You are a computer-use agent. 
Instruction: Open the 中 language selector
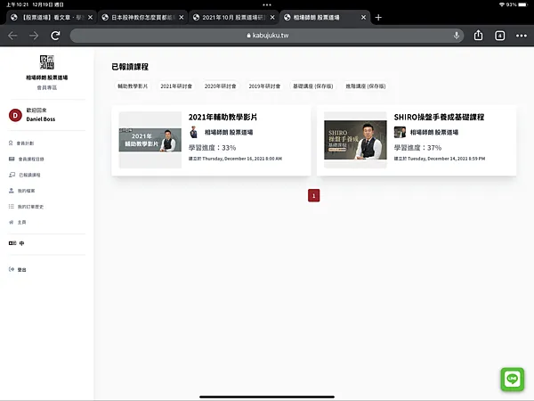point(16,243)
